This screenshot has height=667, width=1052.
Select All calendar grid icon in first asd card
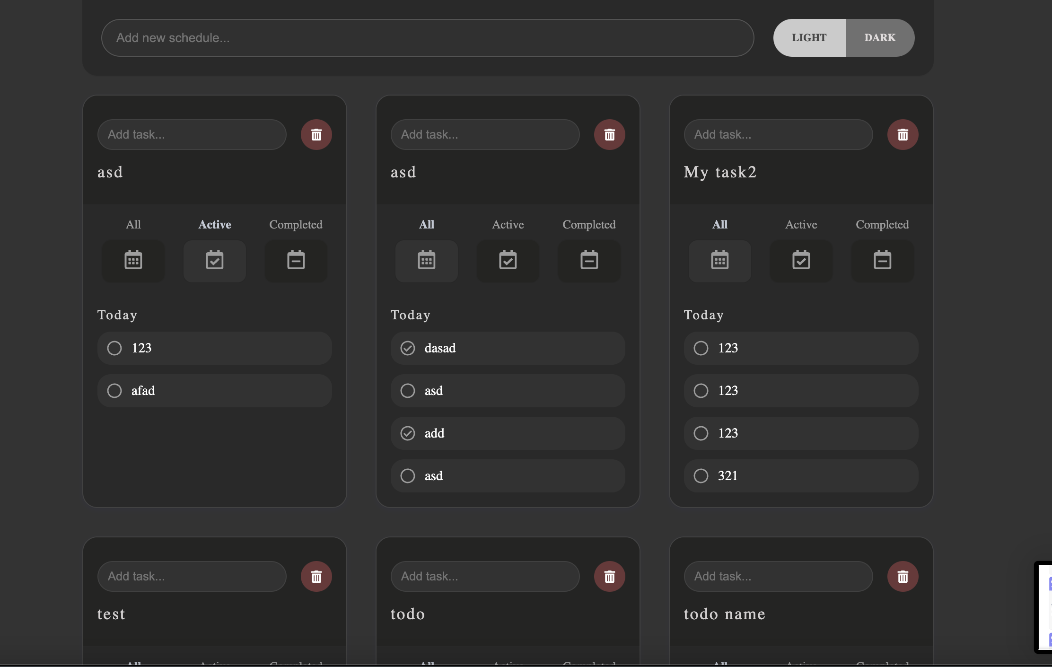click(x=133, y=261)
